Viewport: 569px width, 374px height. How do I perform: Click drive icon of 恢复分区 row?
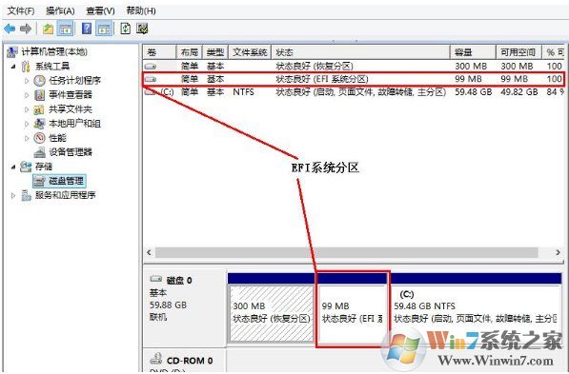pos(151,67)
